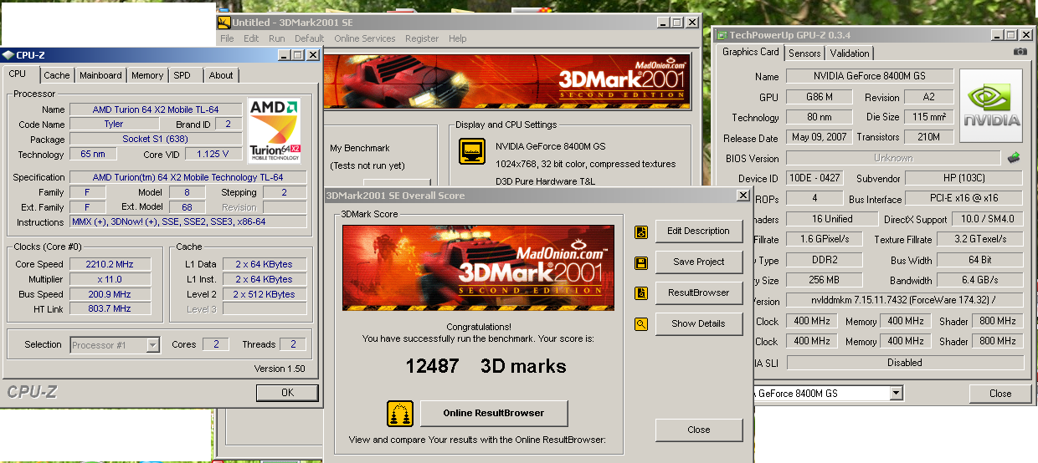Expand the Processor #1 selection dropdown
The image size is (1038, 463).
coord(153,344)
